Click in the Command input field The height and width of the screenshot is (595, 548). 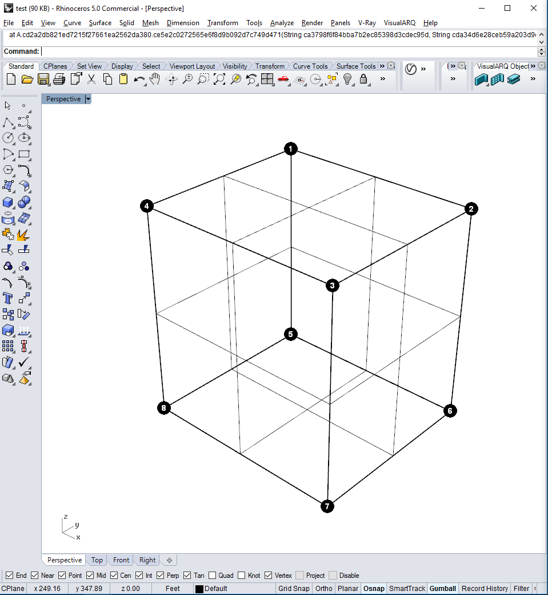pyautogui.click(x=288, y=51)
